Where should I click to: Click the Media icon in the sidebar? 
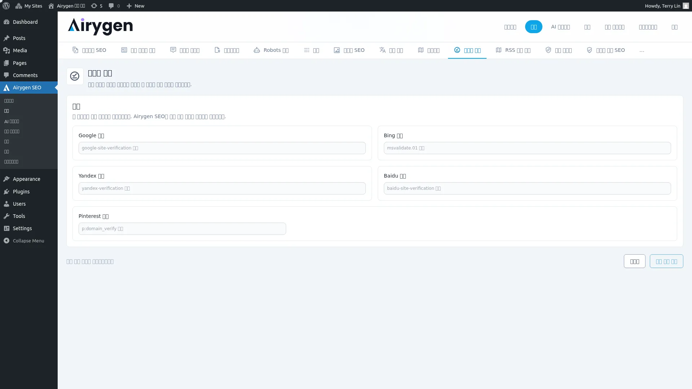tap(6, 50)
